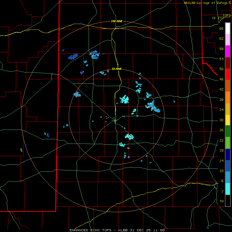The width and height of the screenshot is (232, 232).
Task: Click the legend value 42
Action: click(221, 89)
